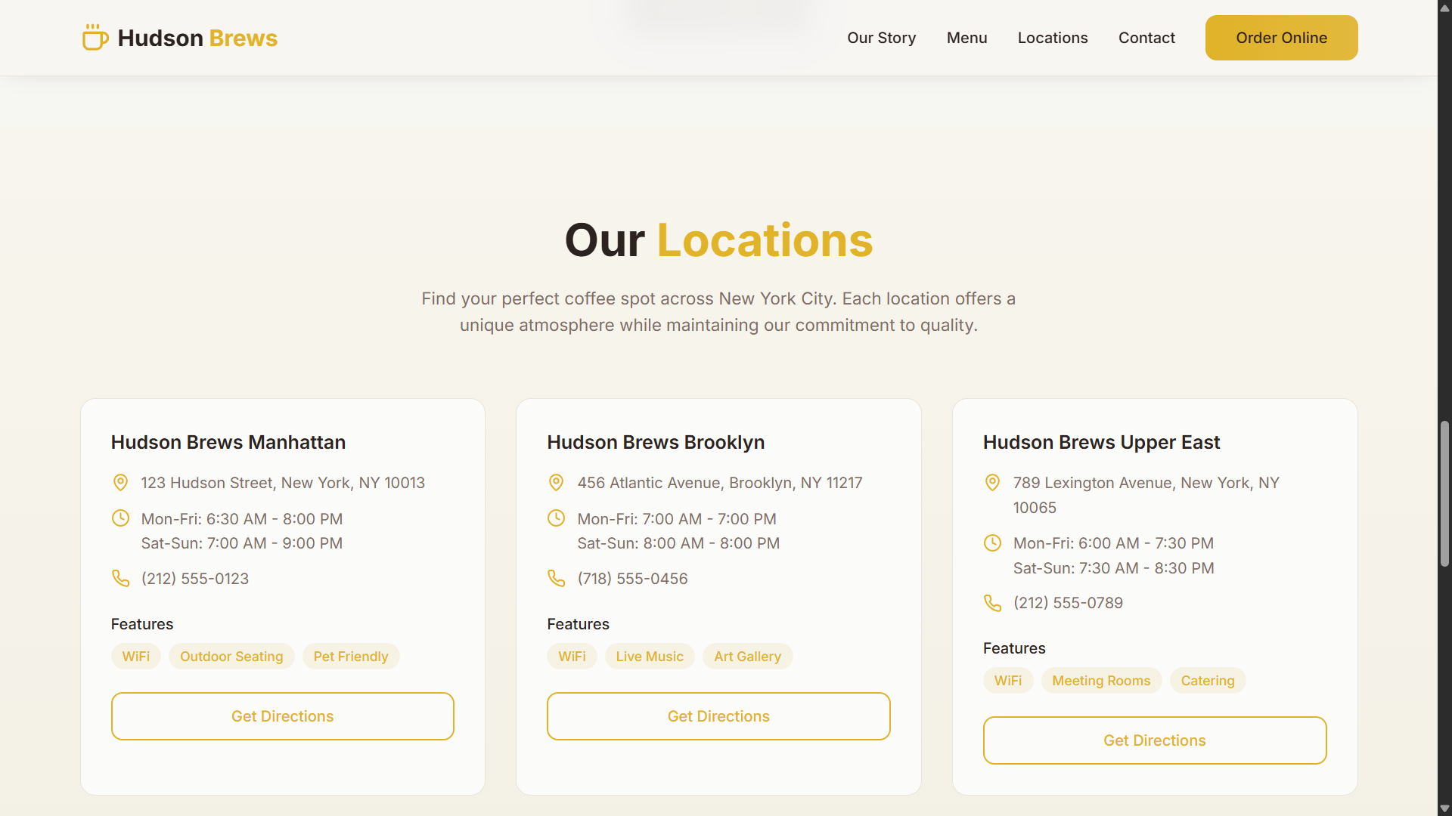Click the Hudson Brews coffee cup logo
This screenshot has width=1452, height=816.
pyautogui.click(x=95, y=37)
